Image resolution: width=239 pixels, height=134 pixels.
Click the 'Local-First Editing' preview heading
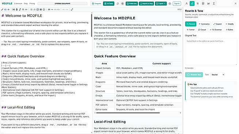click(110, 122)
